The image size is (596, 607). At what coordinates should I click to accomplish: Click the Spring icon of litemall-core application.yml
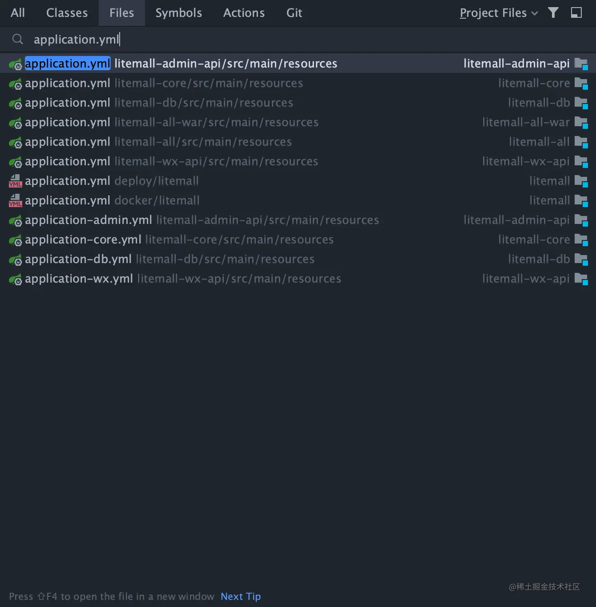(16, 84)
